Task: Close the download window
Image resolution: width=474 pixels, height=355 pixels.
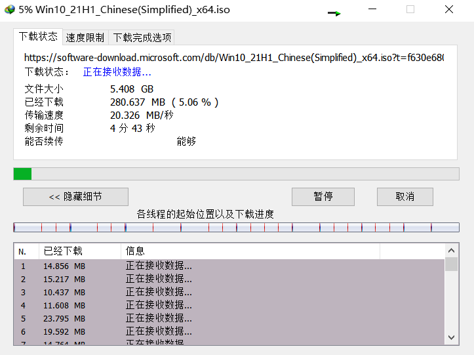Action: [x=449, y=9]
